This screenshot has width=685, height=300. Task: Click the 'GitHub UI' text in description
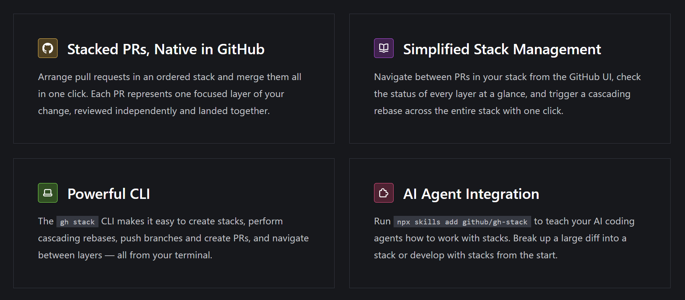click(591, 77)
